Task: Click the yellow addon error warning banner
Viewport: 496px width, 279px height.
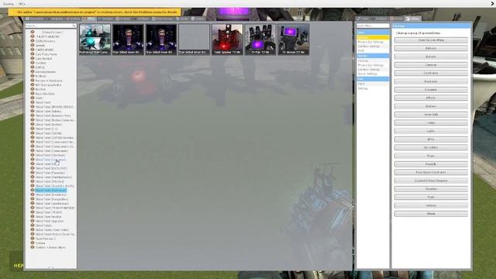Action: (95, 12)
